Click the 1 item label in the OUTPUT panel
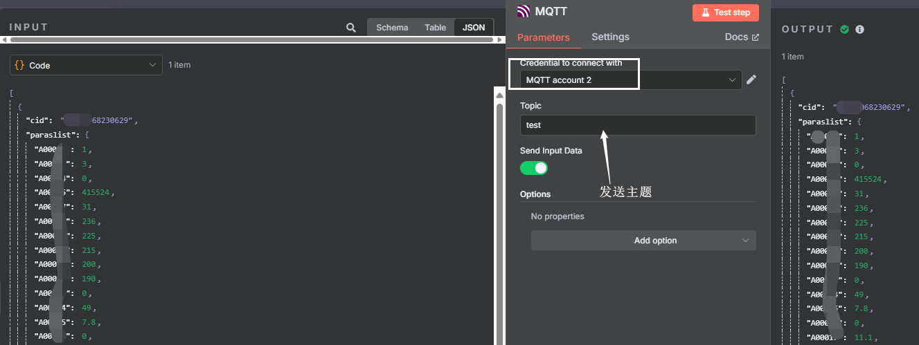Viewport: 919px width, 345px height. tap(793, 57)
